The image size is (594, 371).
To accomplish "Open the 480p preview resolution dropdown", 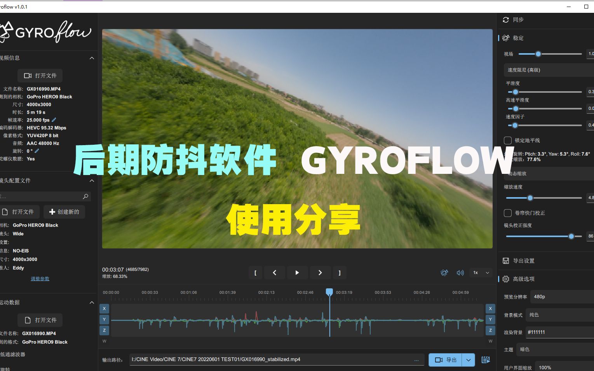I will click(562, 297).
